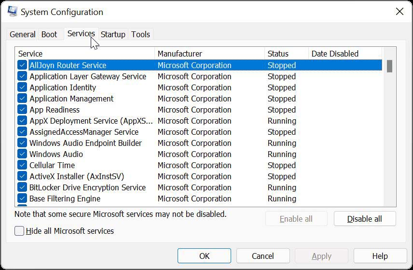Screen dimensions: 413x270
Task: Toggle the Cellular Time checkbox
Action: click(x=22, y=165)
